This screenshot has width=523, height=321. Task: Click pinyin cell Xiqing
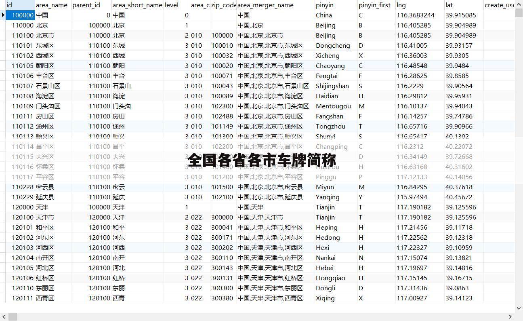pos(336,298)
